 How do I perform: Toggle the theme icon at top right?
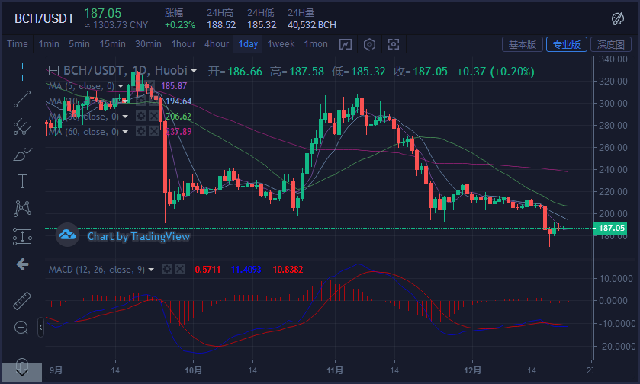click(618, 18)
